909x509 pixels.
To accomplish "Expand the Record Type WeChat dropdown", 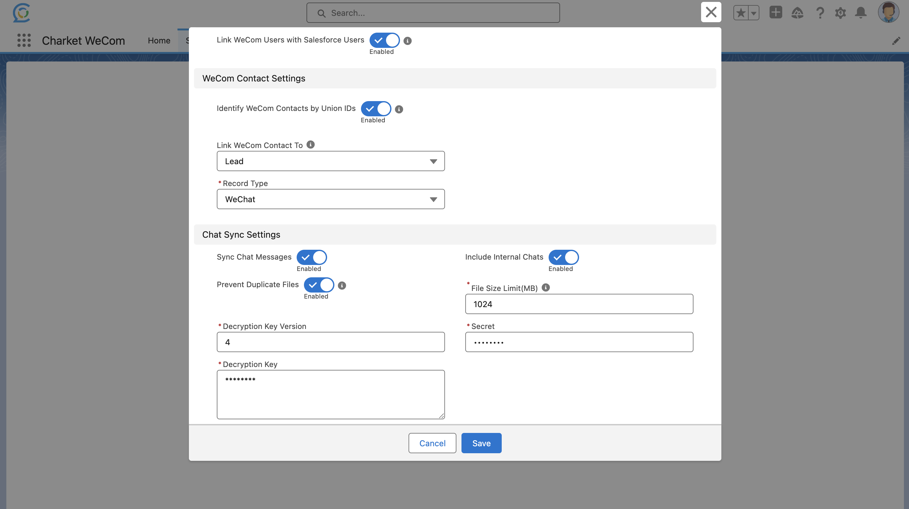I will click(330, 199).
